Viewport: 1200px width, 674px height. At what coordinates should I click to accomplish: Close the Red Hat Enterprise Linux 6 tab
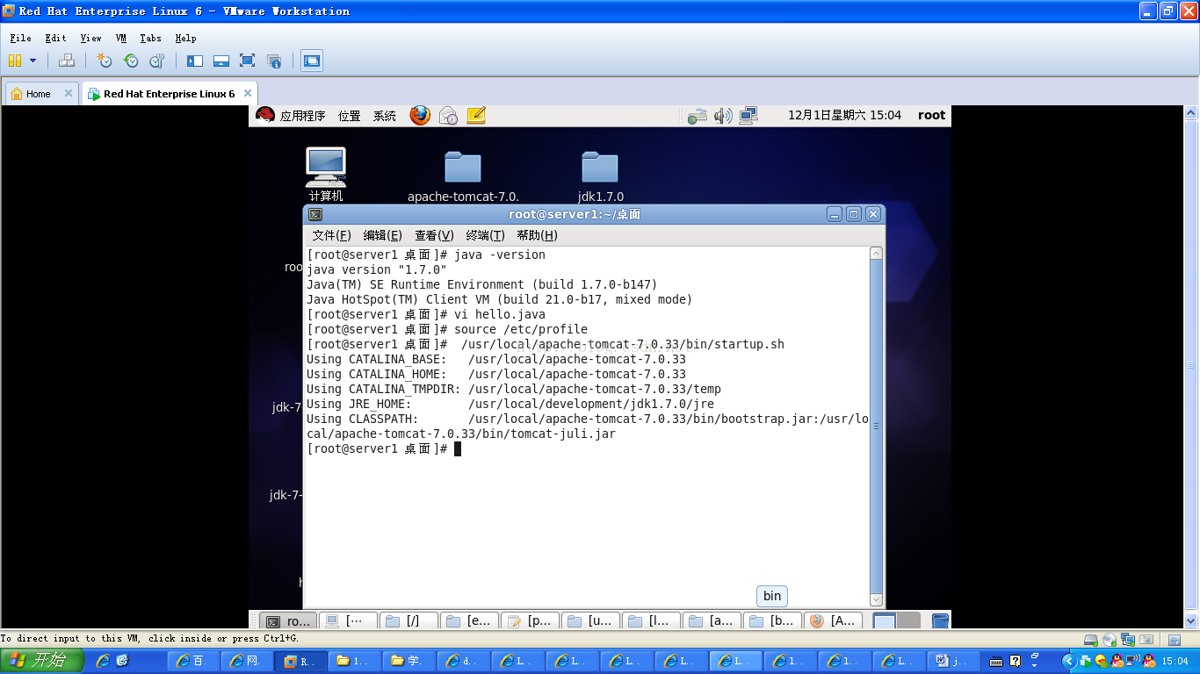pyautogui.click(x=248, y=93)
